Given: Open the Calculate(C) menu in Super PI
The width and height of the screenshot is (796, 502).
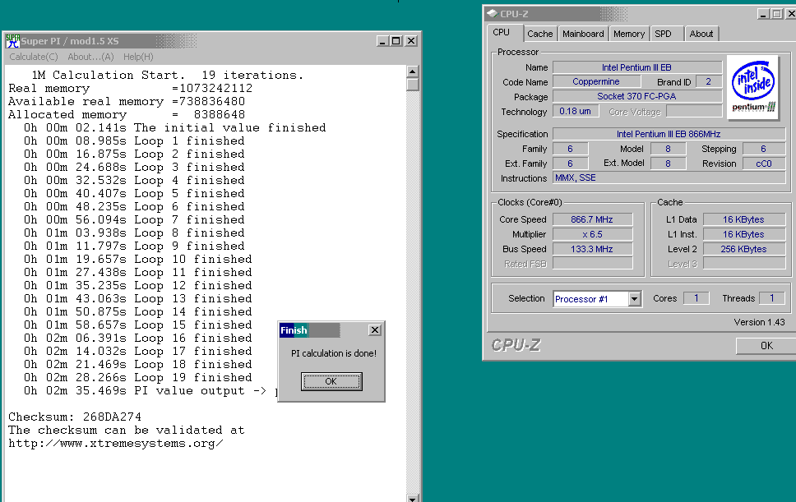Looking at the screenshot, I should point(34,57).
